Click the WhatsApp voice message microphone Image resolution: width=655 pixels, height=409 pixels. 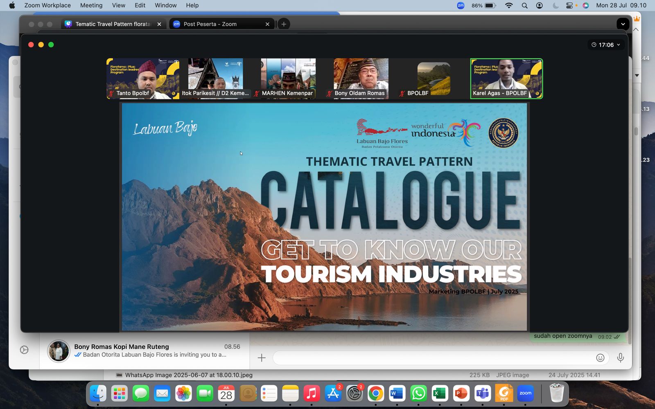[x=621, y=358]
